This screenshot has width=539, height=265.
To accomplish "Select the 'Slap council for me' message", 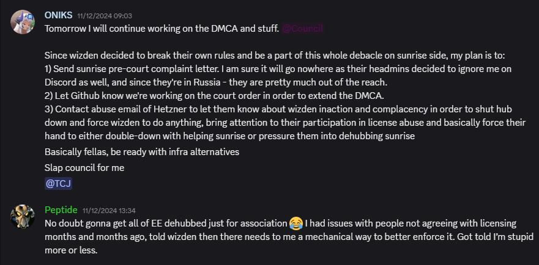I will (x=84, y=168).
